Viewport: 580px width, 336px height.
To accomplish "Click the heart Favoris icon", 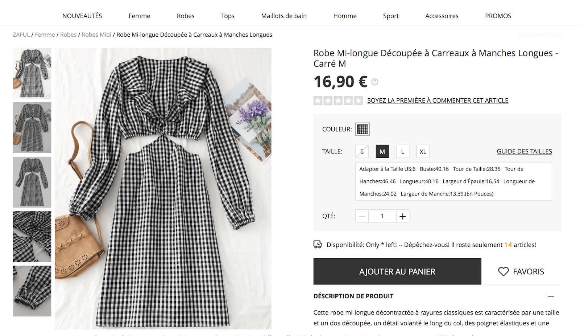I will point(504,271).
